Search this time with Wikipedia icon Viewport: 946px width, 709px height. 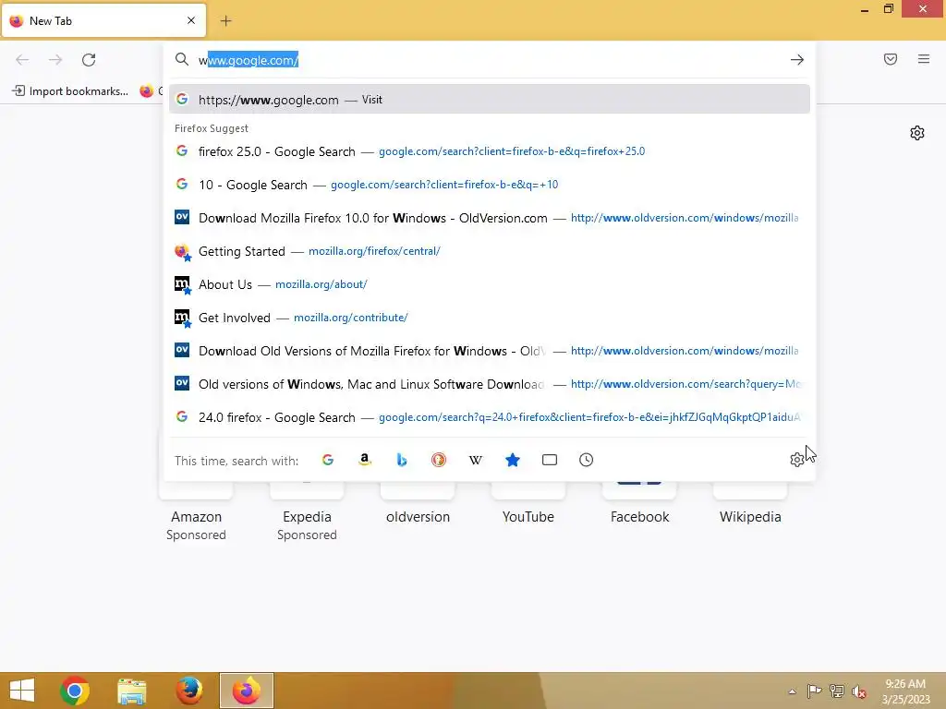(476, 460)
